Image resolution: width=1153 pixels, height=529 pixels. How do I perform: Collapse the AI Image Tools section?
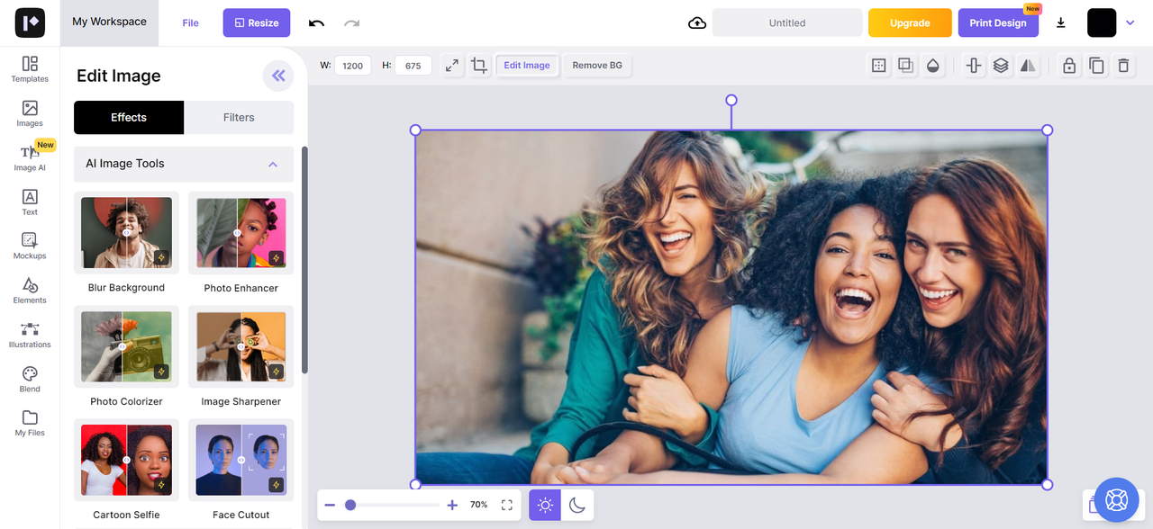(x=273, y=165)
